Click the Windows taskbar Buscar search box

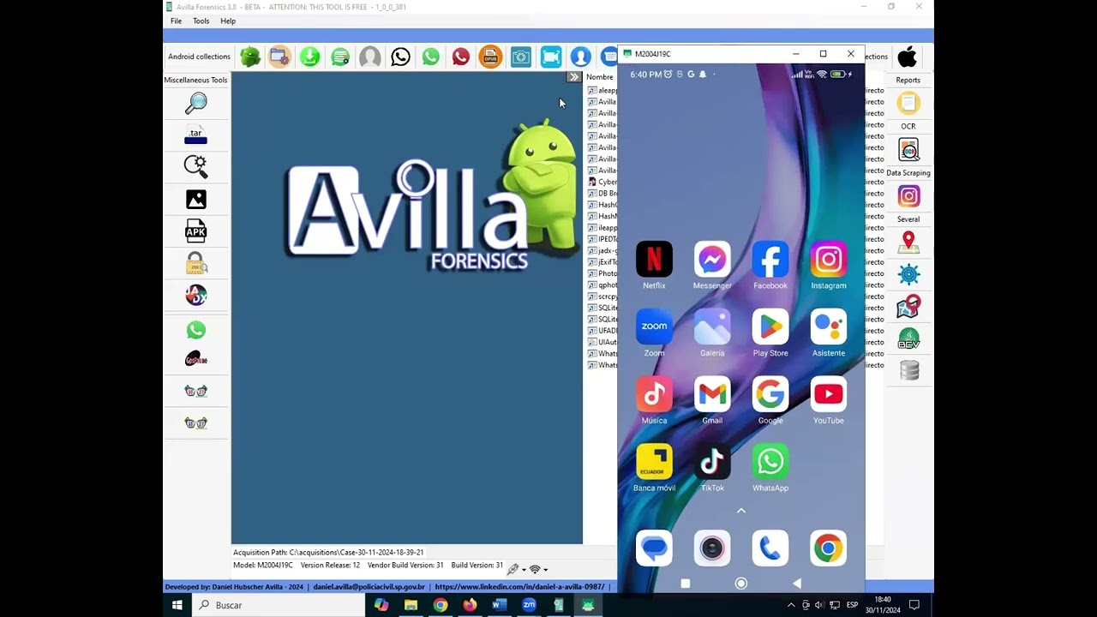click(280, 605)
